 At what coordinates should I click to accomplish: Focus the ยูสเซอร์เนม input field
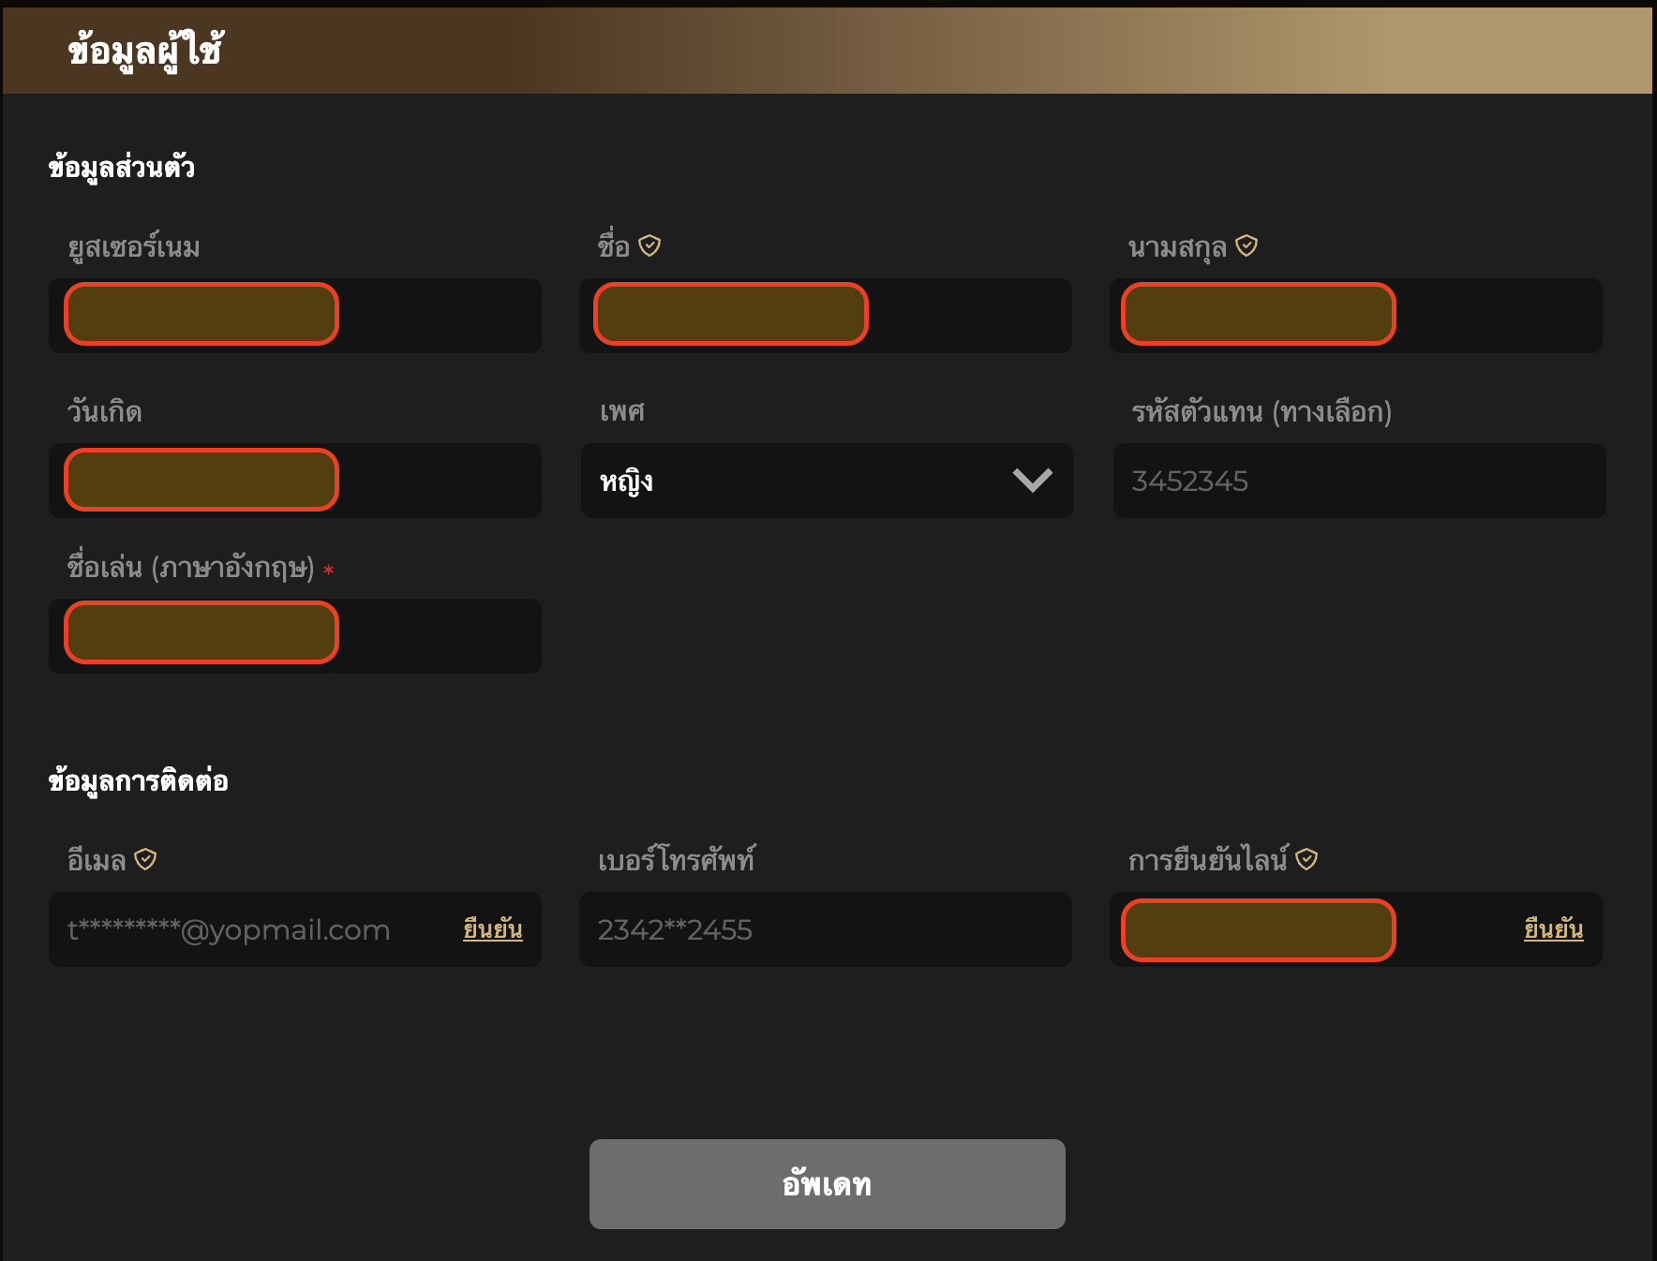click(x=295, y=315)
